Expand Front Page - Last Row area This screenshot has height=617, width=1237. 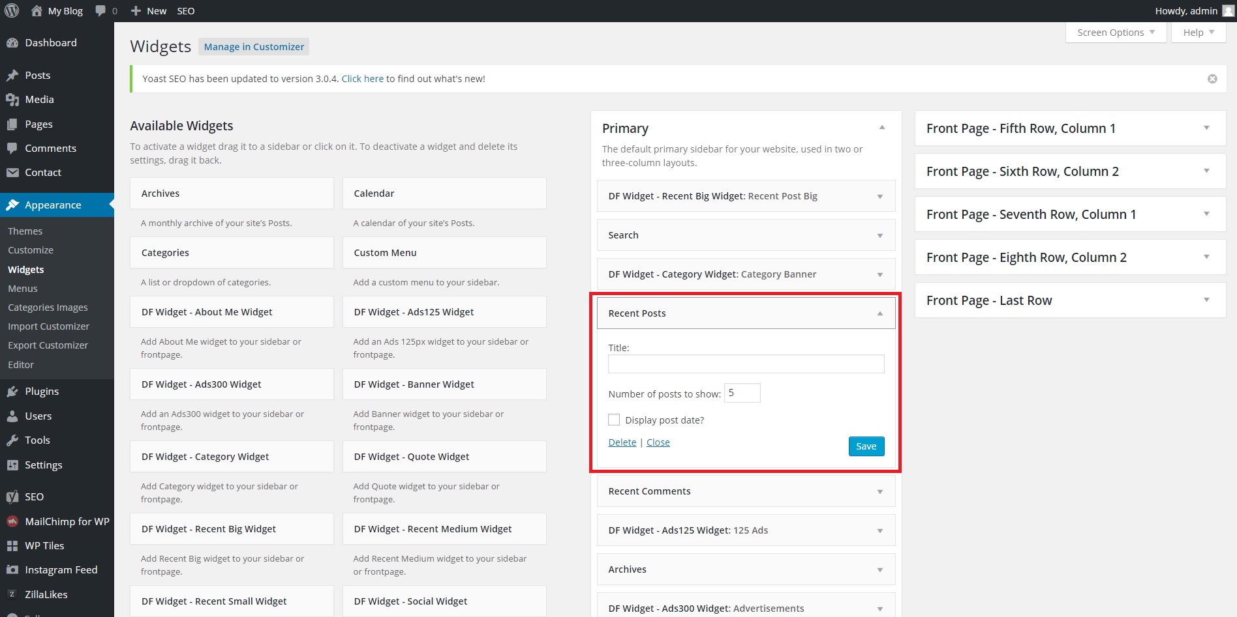coord(1206,300)
